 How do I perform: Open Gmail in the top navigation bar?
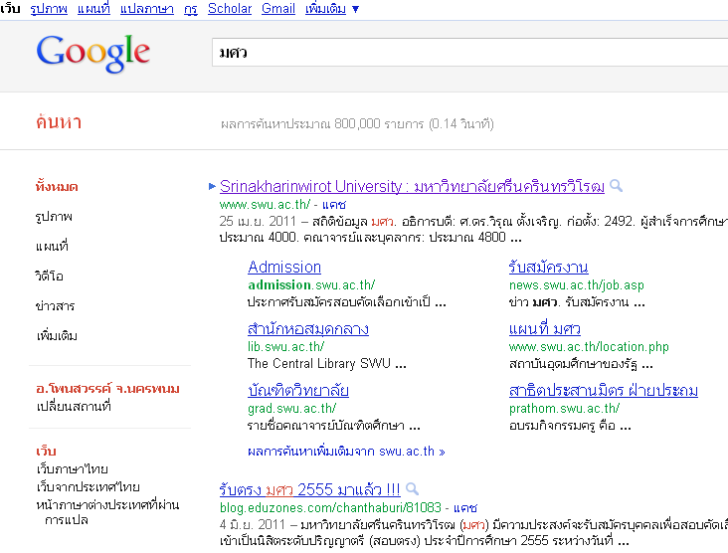click(x=278, y=8)
